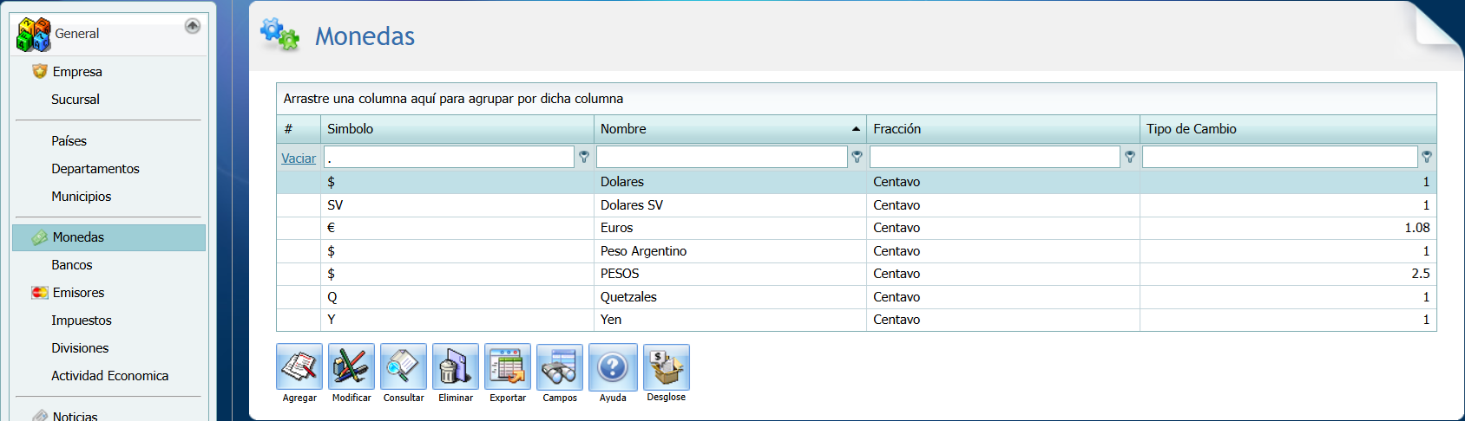Click the Exportar icon
The image size is (1465, 421).
(x=508, y=367)
